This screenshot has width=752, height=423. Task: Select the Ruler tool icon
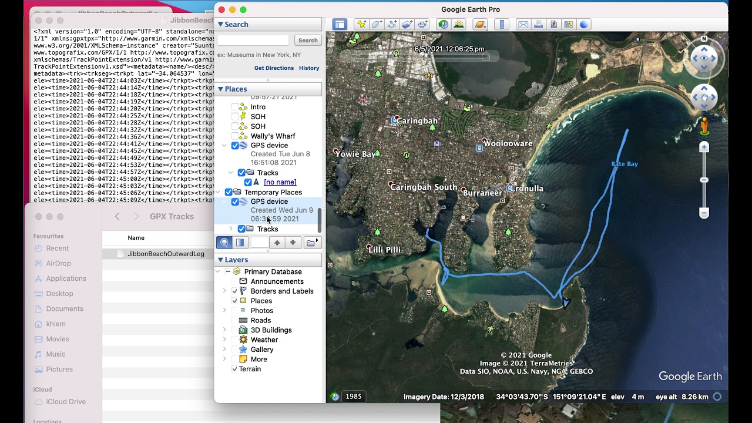point(502,24)
